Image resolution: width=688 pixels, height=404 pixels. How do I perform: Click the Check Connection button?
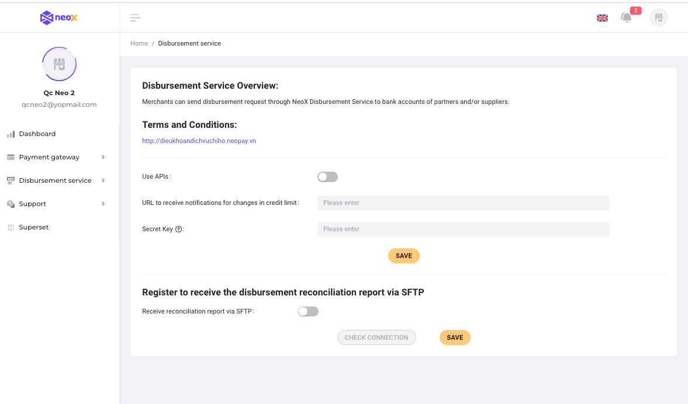(376, 337)
